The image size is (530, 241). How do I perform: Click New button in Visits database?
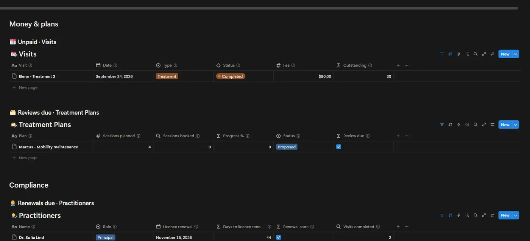(505, 54)
